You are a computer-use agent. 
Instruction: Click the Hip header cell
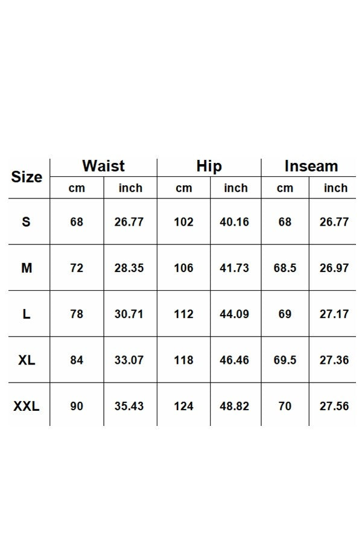(x=209, y=167)
